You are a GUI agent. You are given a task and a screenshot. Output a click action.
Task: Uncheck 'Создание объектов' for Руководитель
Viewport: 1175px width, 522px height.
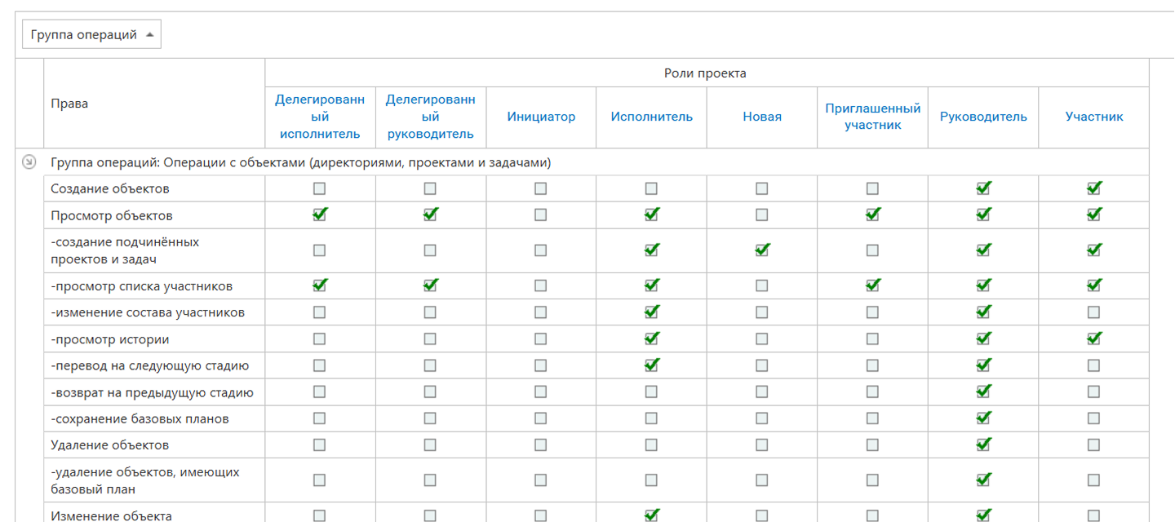click(982, 188)
